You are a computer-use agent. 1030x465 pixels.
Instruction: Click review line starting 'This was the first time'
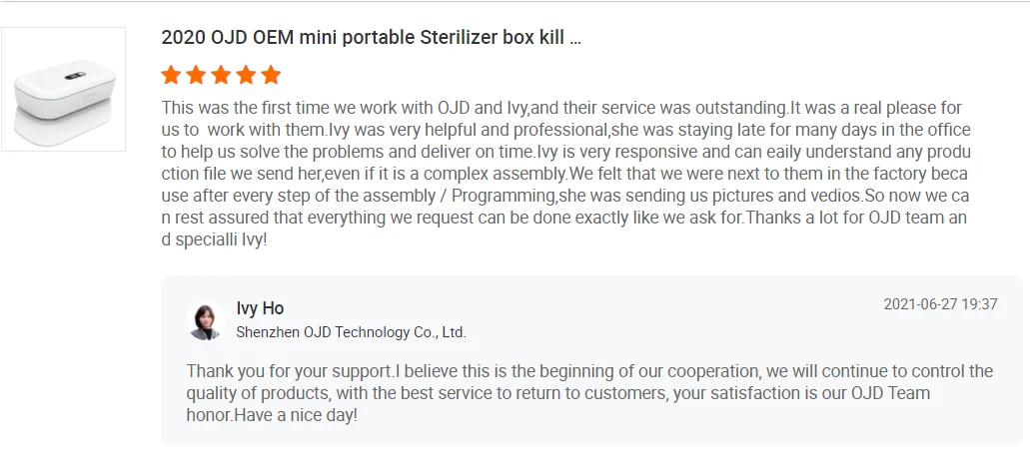coord(561,108)
